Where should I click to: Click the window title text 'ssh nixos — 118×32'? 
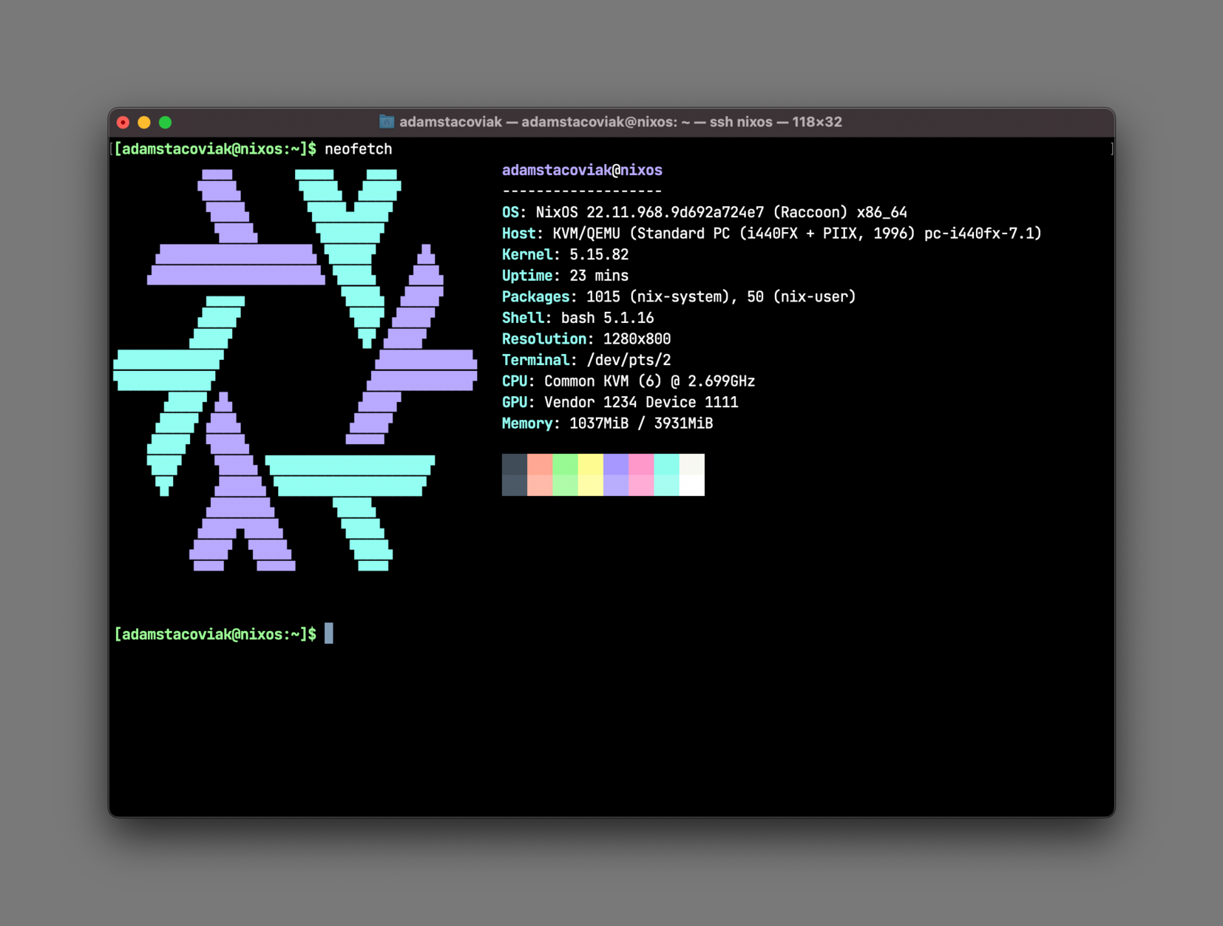(776, 122)
